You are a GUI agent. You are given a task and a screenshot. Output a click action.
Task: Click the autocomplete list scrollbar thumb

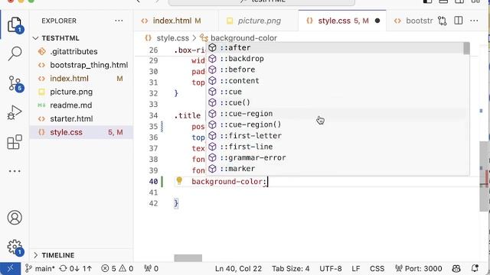point(466,48)
